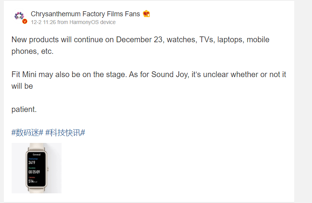Screen dimensions: 312x203
Task: Click the upper beige watch strap
Action: pos(36,146)
